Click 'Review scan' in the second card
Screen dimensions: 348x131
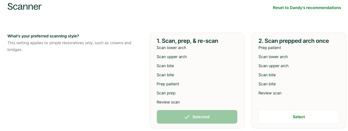click(270, 93)
